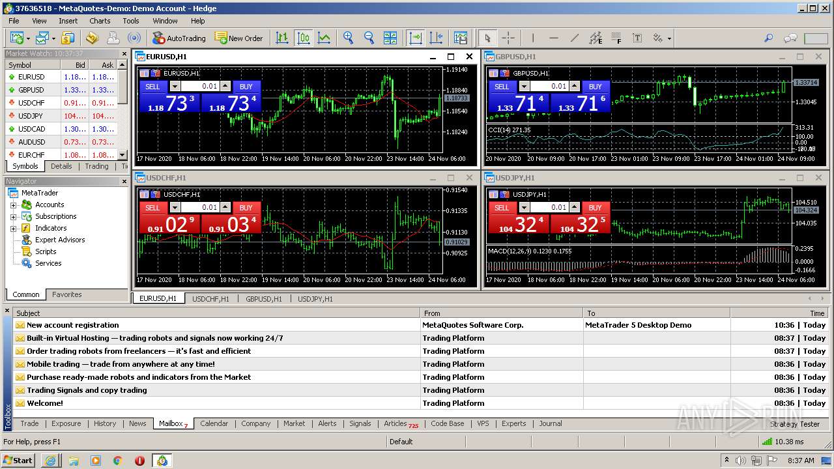Open the new chart toolbar icon
The image size is (834, 469).
click(16, 38)
